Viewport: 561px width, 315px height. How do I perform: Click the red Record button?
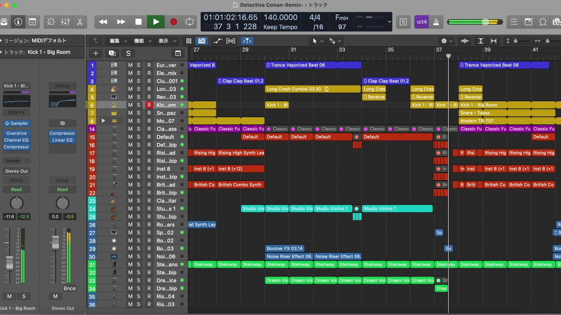pos(174,22)
